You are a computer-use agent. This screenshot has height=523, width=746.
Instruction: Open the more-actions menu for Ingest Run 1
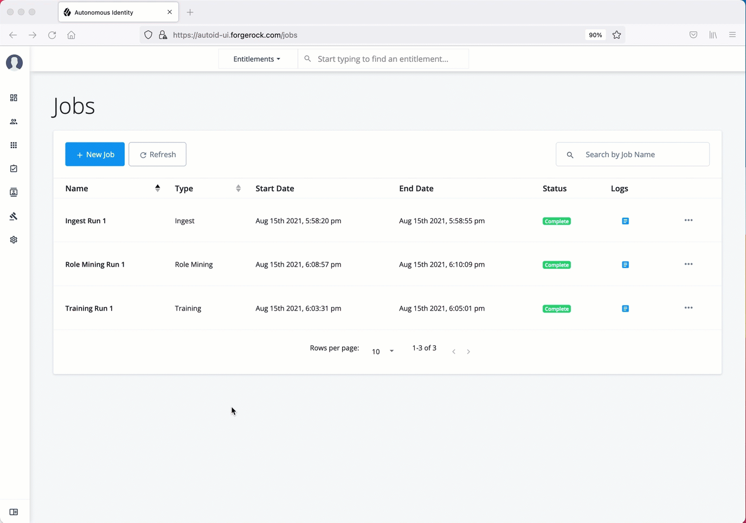click(x=689, y=221)
